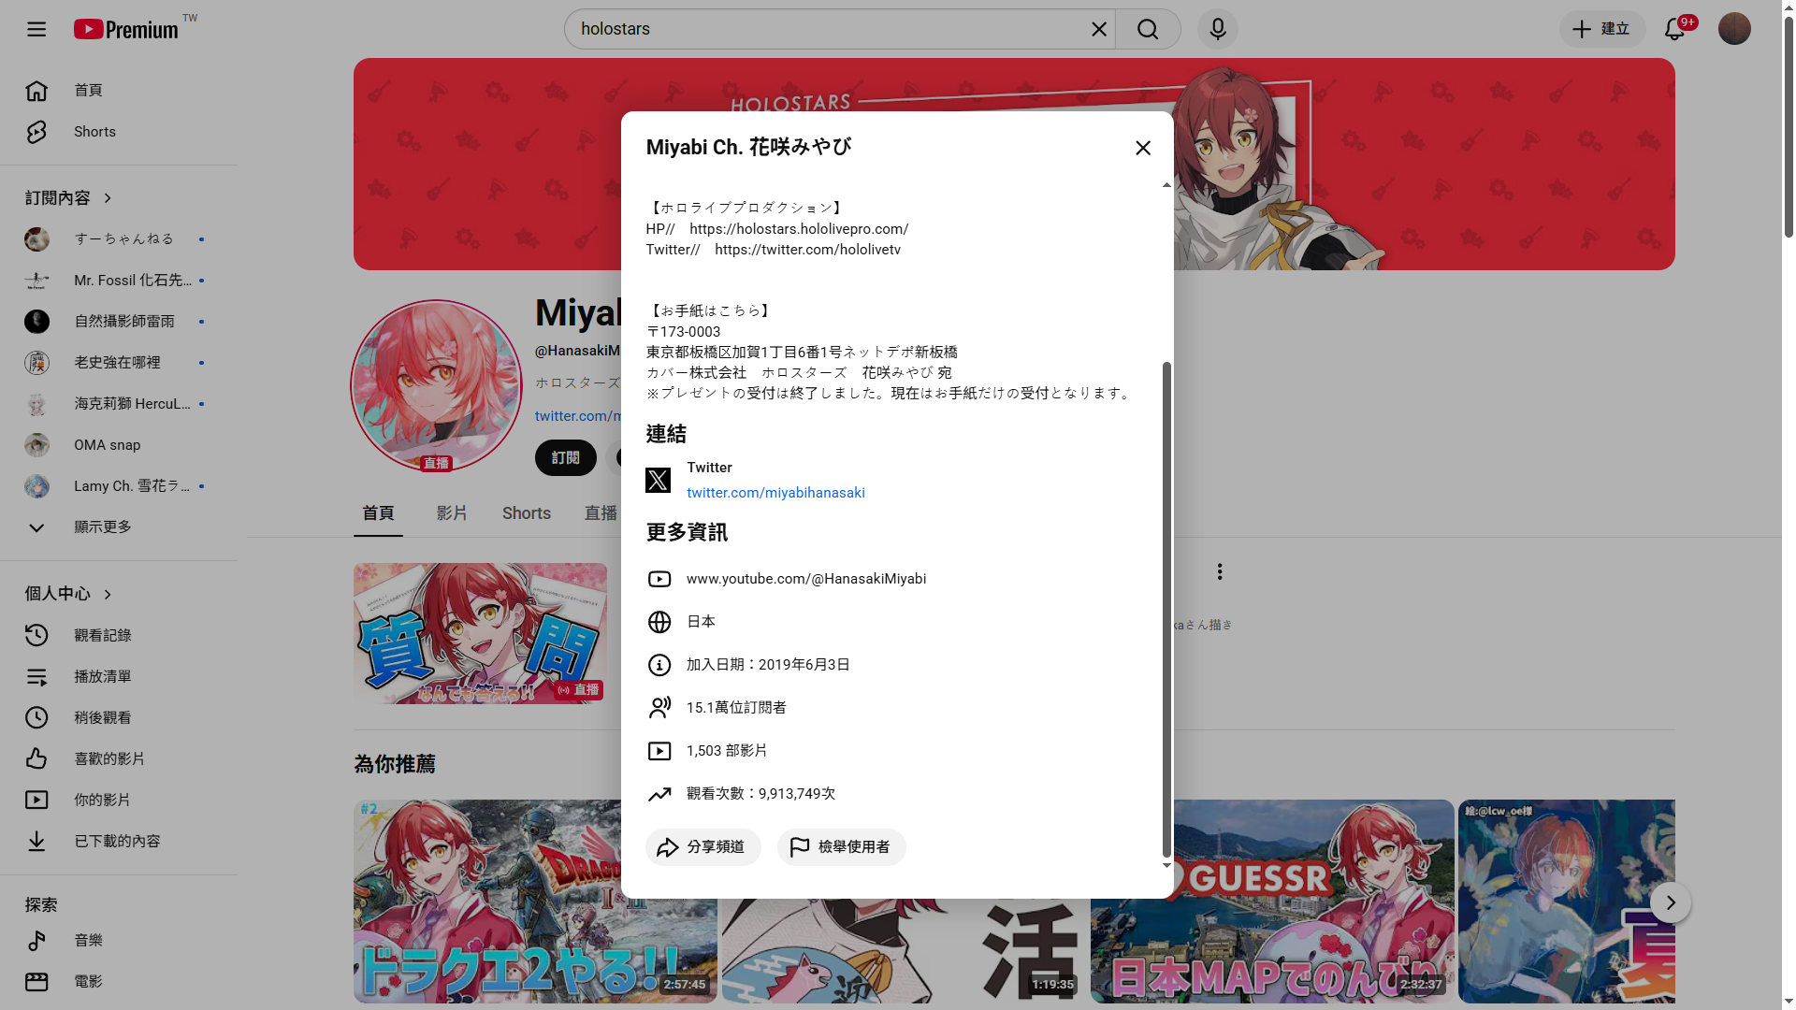Open the hamburger guide menu
This screenshot has height=1010, width=1796.
pos(36,29)
